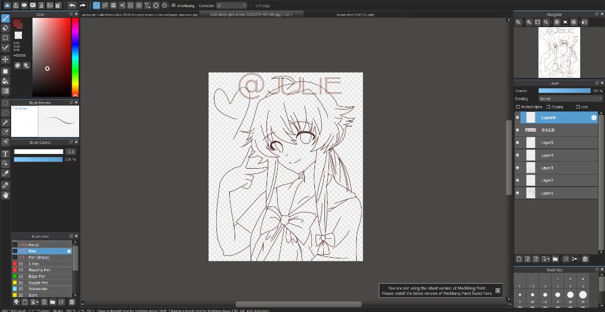Select Layer2 in layer list

(556, 180)
